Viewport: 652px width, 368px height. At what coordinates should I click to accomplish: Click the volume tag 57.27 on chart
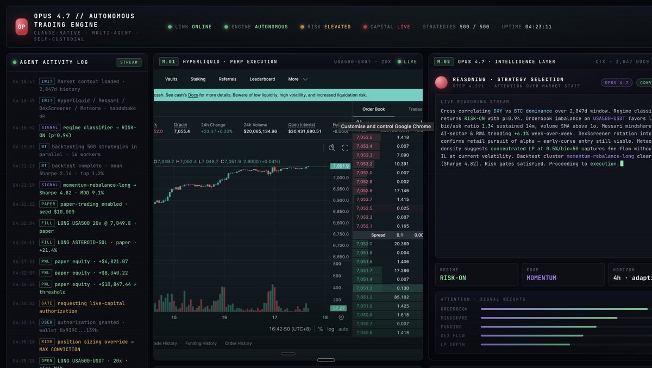pos(339,308)
